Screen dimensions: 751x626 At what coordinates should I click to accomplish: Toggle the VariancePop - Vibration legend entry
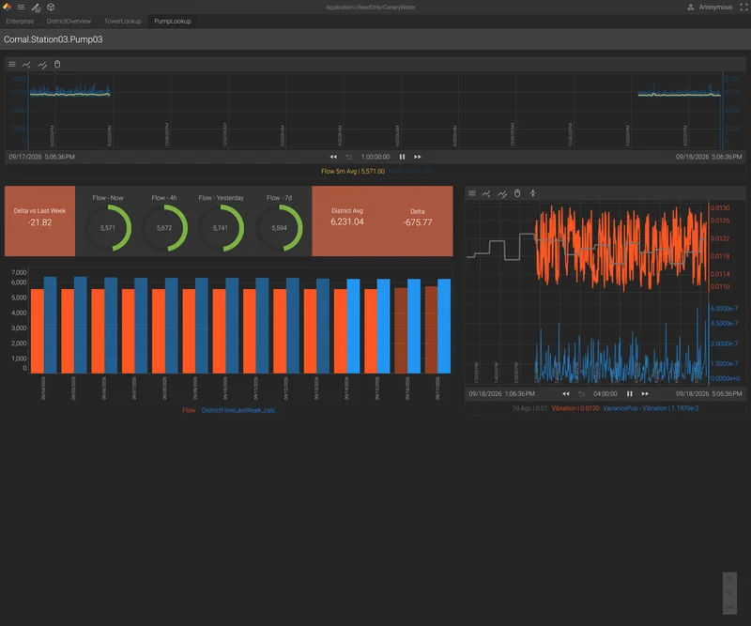coord(651,408)
